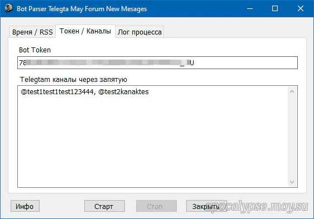Click the application icon in title bar

pos(8,8)
